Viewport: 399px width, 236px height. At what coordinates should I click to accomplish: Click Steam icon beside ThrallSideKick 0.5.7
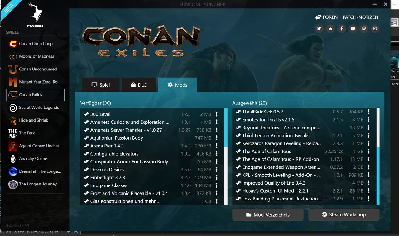click(x=238, y=112)
